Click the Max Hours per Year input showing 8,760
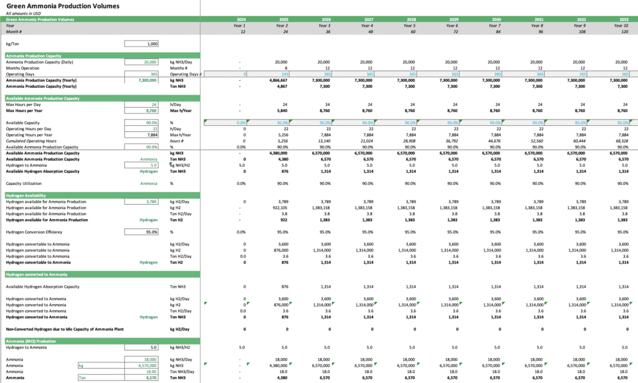This screenshot has width=638, height=383. [x=141, y=111]
